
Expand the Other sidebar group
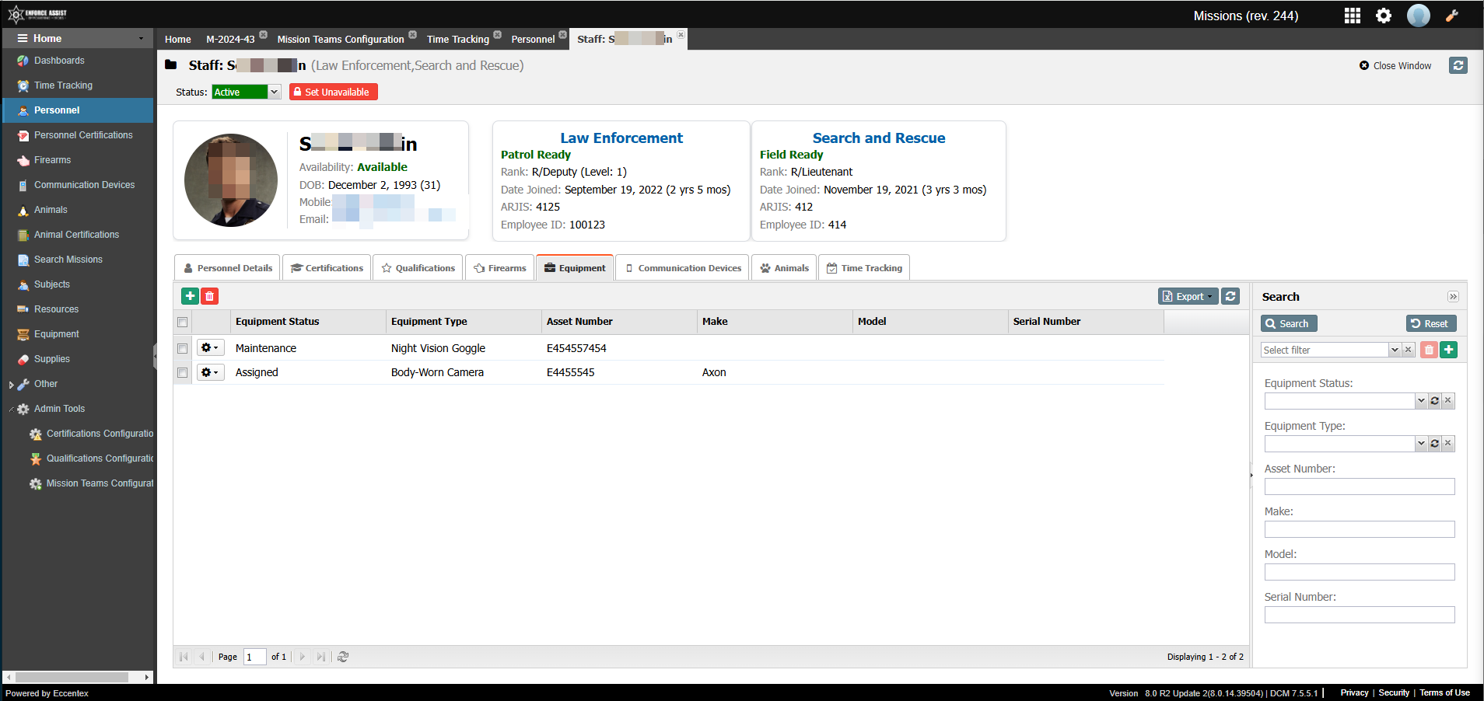point(11,384)
